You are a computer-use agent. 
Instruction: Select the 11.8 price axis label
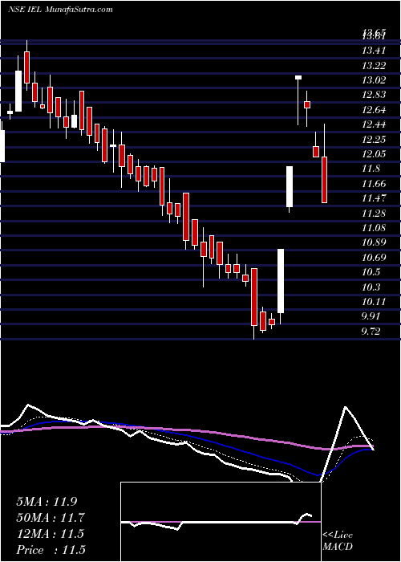(371, 169)
